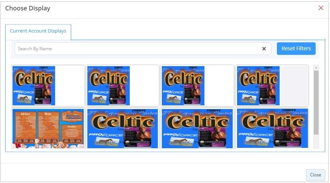Image resolution: width=330 pixels, height=183 pixels.
Task: Clear the search field with X icon
Action: pos(264,49)
